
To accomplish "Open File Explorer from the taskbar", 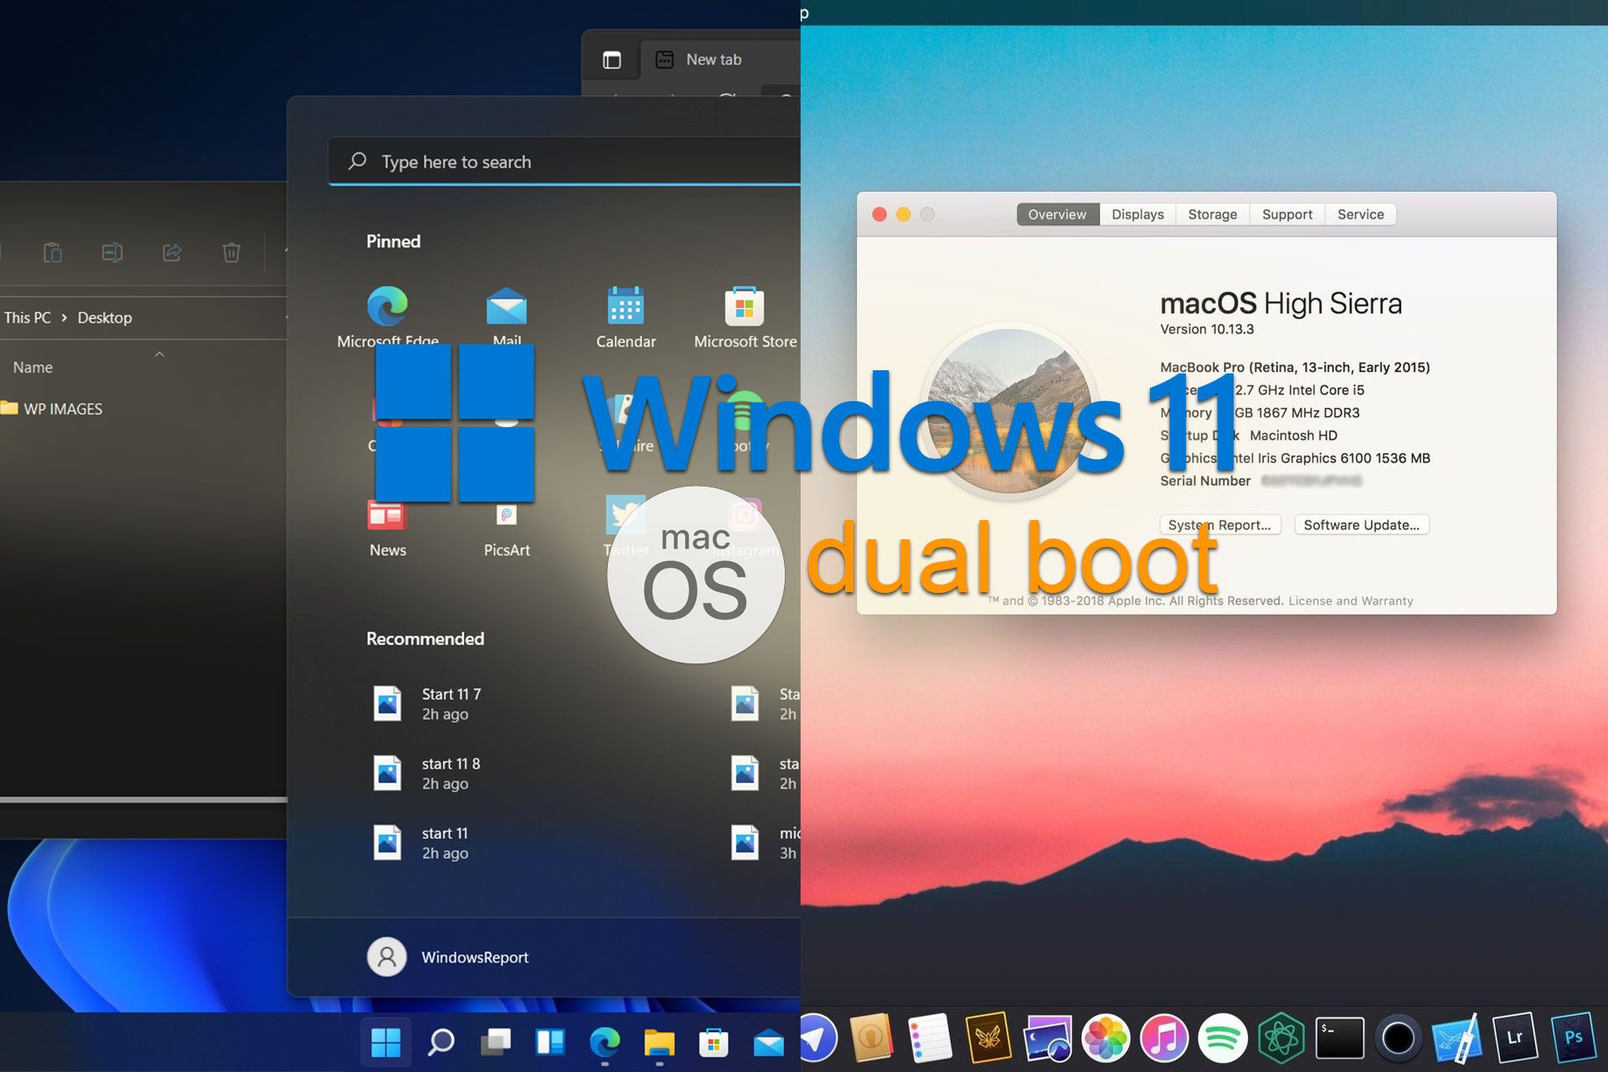I will click(x=659, y=1043).
